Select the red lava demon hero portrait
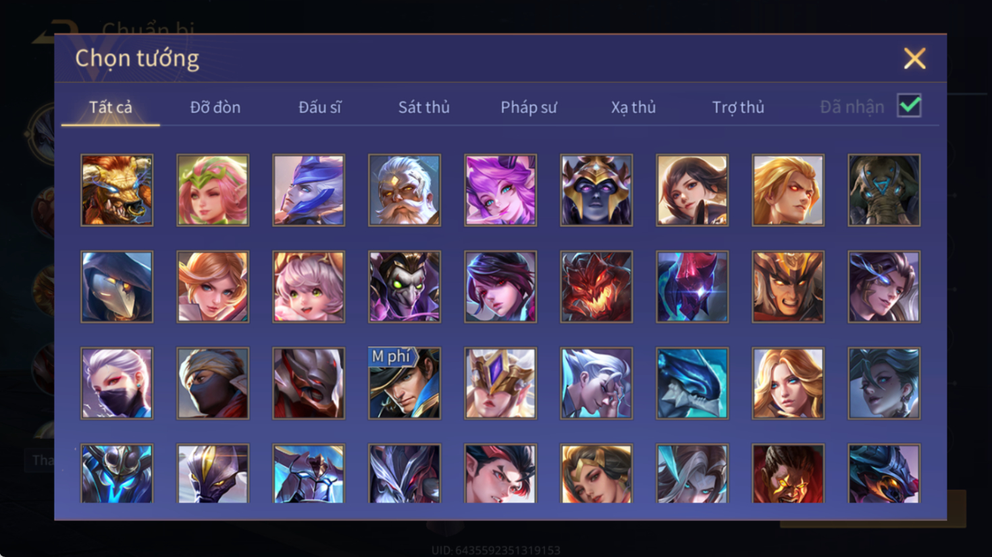The image size is (992, 557). coord(596,287)
